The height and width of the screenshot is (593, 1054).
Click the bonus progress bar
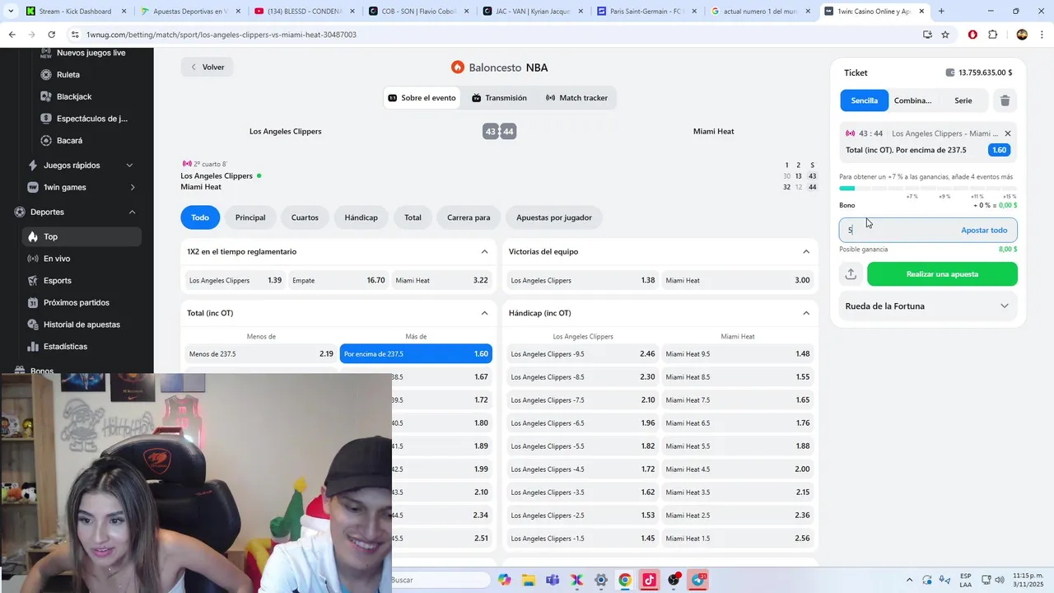click(928, 188)
